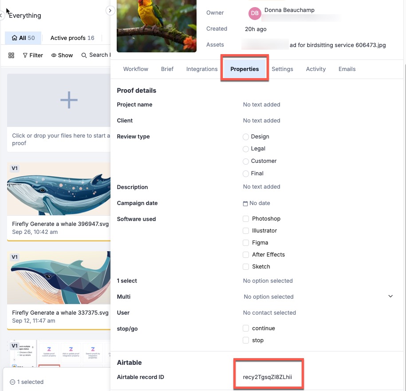Enable the Figma checkbox
Viewport: 406px width, 391px height.
(x=246, y=243)
